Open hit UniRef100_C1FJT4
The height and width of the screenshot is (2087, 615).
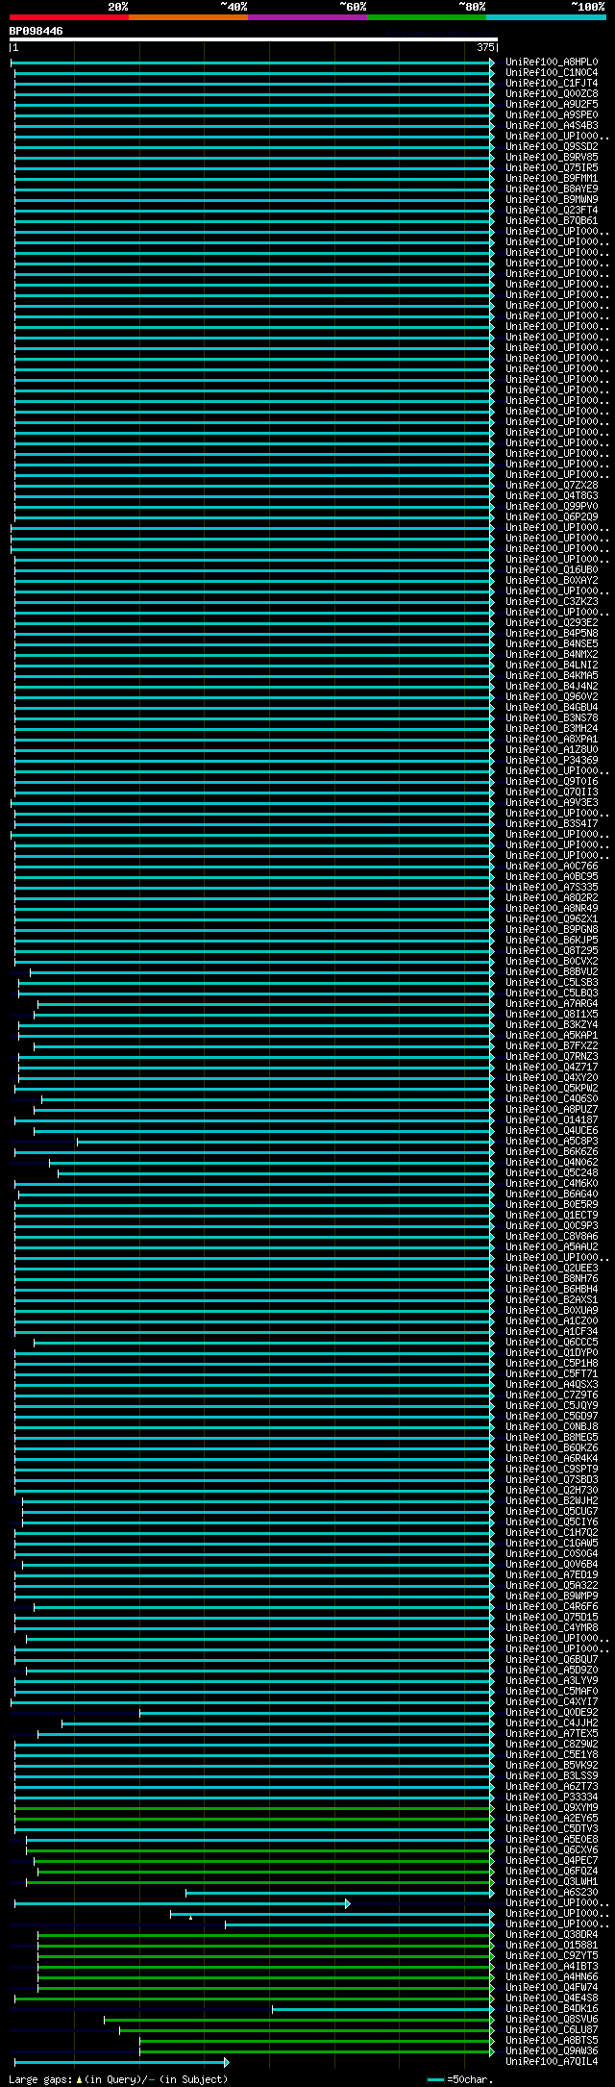(x=552, y=84)
